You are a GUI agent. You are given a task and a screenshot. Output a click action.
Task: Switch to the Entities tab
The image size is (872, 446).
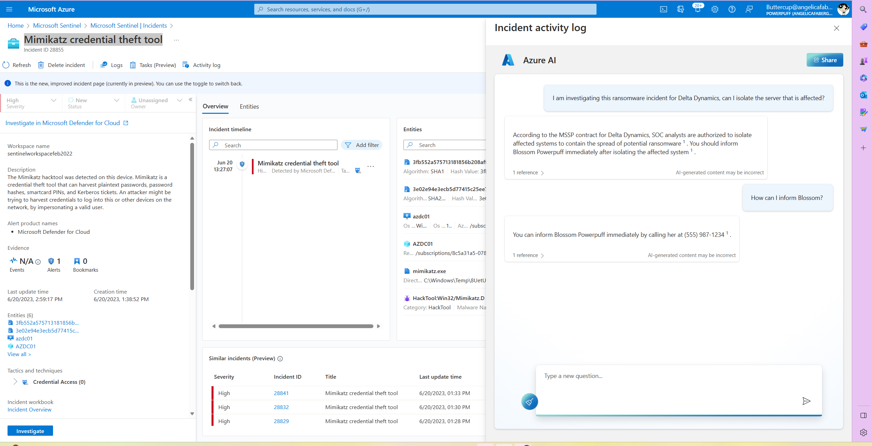tap(249, 107)
